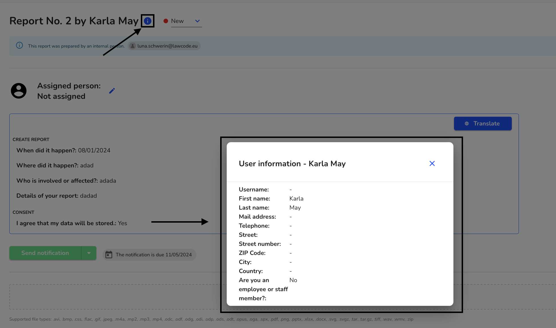Screen dimensions: 556x328
Task: Click the 'Username:' label in dialog
Action: 254,189
